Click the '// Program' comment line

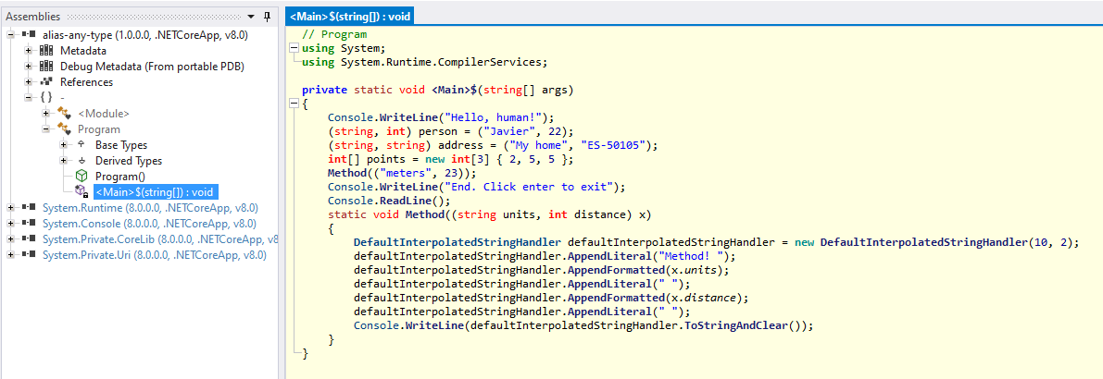tap(334, 34)
